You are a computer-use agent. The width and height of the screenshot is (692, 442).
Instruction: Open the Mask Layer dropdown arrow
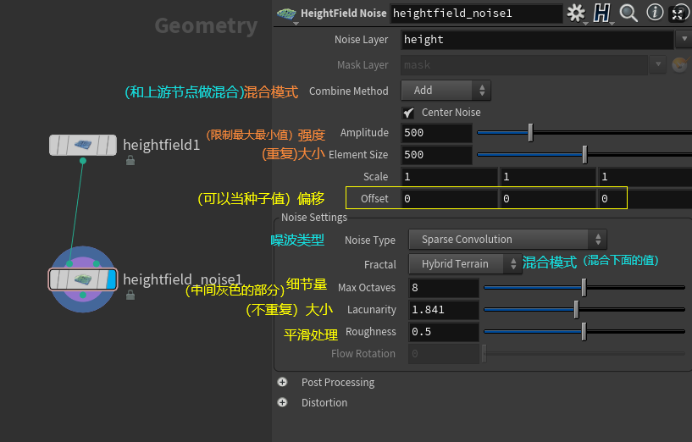pyautogui.click(x=658, y=64)
